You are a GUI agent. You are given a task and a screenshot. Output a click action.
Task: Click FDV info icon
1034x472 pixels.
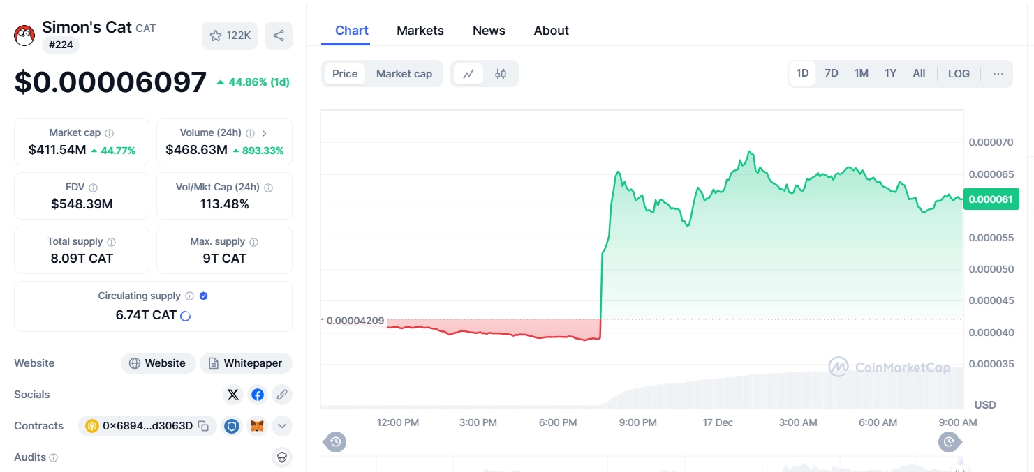click(93, 188)
